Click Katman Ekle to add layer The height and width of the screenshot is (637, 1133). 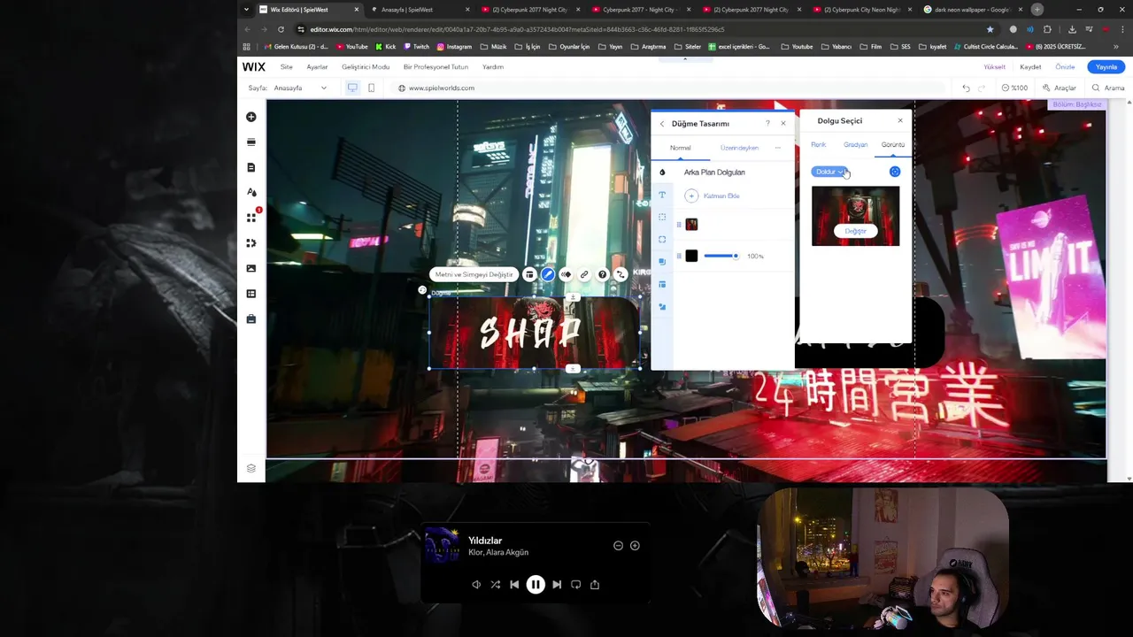pyautogui.click(x=713, y=196)
